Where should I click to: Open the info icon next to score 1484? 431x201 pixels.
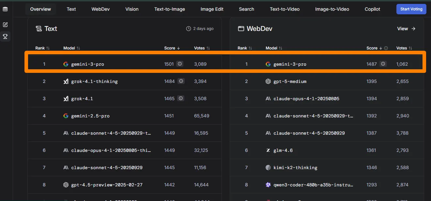coord(181,81)
